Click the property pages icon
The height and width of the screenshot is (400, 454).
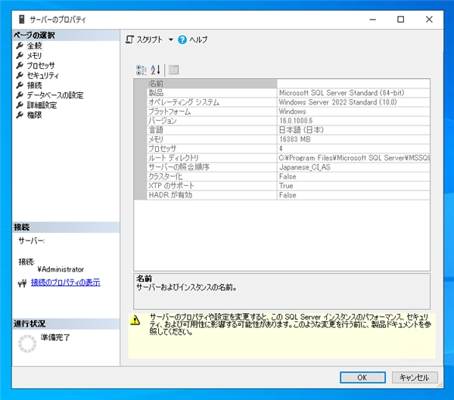click(x=174, y=70)
